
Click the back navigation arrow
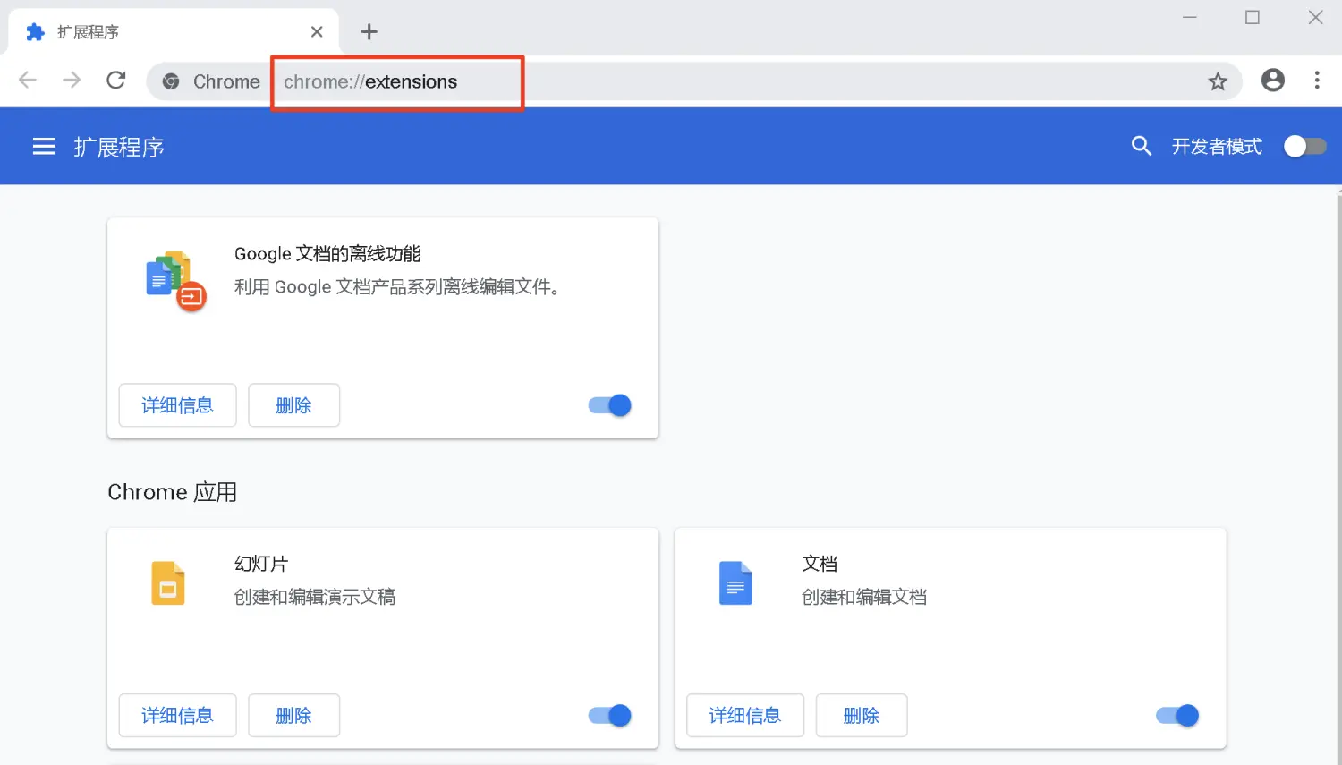[x=28, y=81]
